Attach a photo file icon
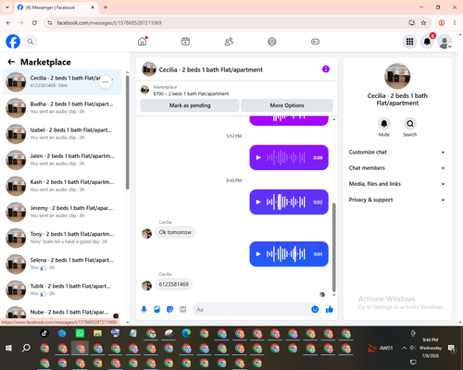Screen dimensions: 463x370 pyautogui.click(x=156, y=309)
